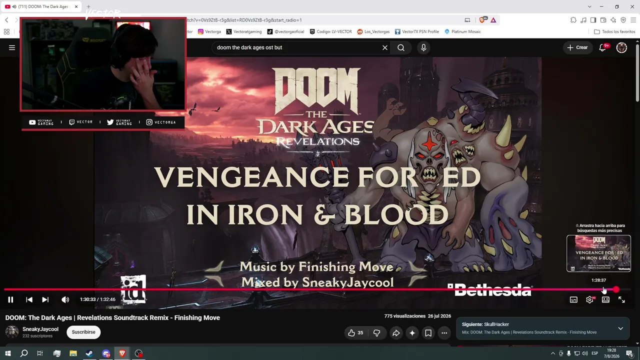640x360 pixels.
Task: Open the YouTube guide hamburger menu
Action: [12, 47]
